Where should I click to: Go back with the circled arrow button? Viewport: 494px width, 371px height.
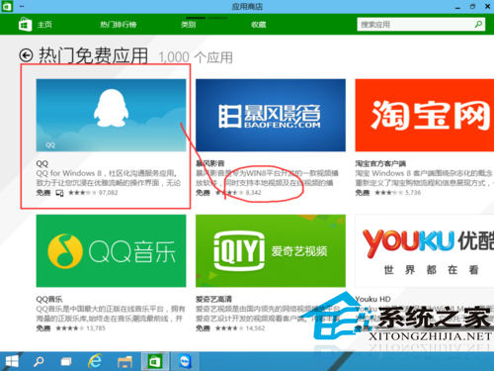(26, 55)
